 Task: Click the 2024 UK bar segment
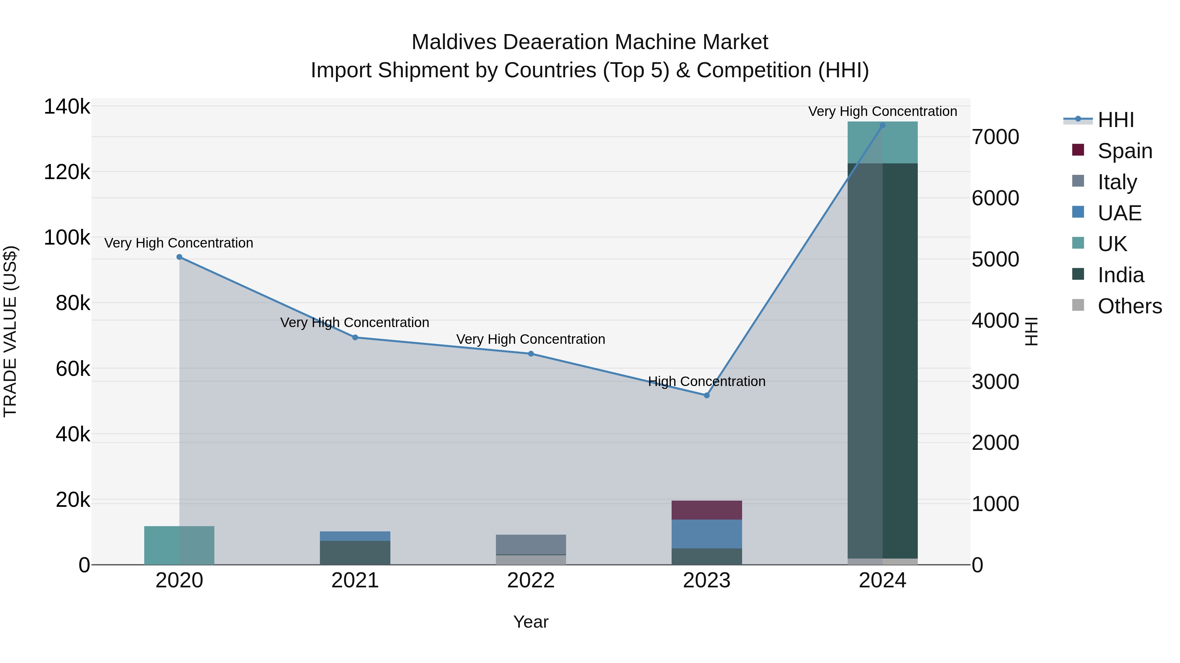coord(883,142)
